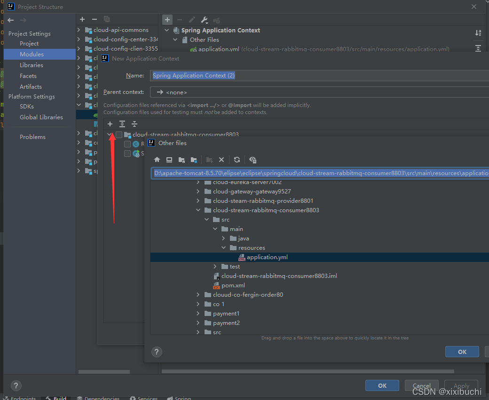Add a new module with the plus icon
This screenshot has width=489, height=400.
(x=82, y=19)
